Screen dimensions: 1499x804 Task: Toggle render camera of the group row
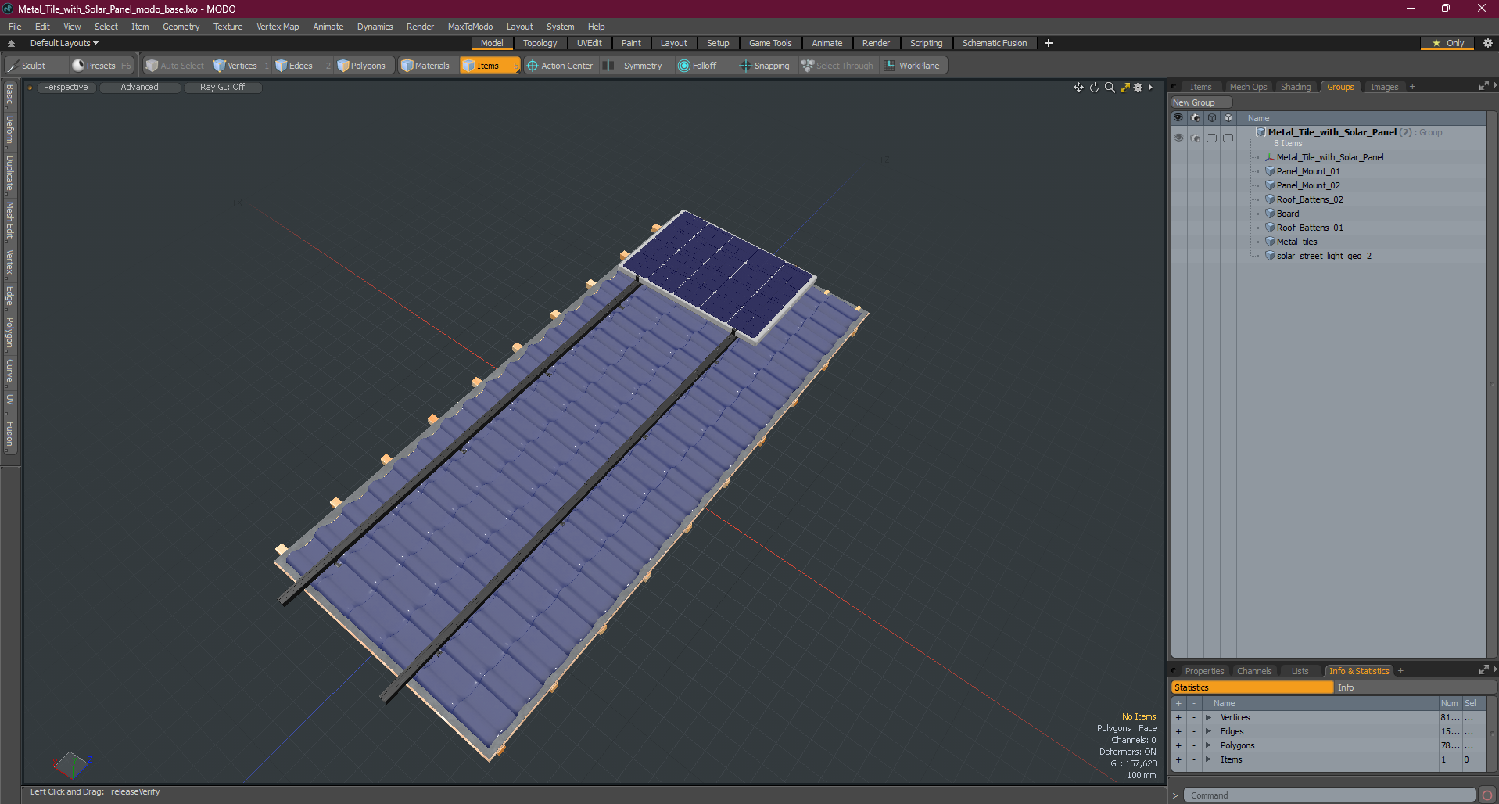1196,138
